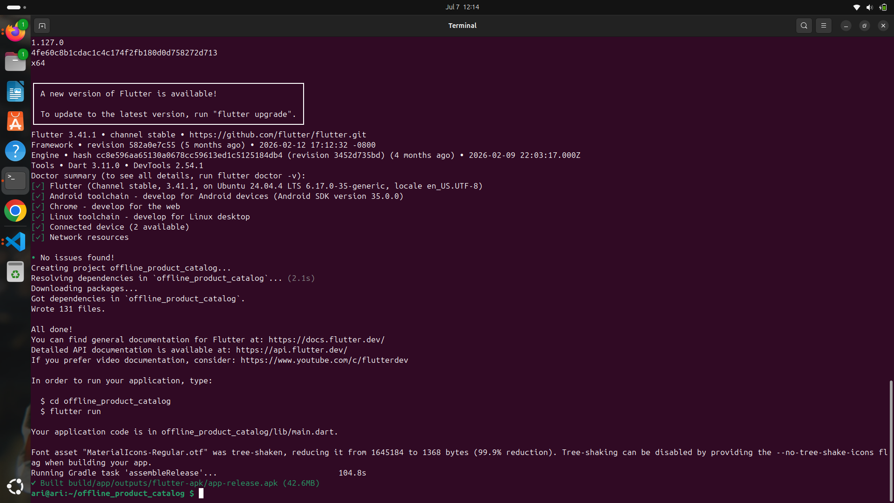Open the Ubuntu App Center
Viewport: 894px width, 503px height.
point(15,121)
